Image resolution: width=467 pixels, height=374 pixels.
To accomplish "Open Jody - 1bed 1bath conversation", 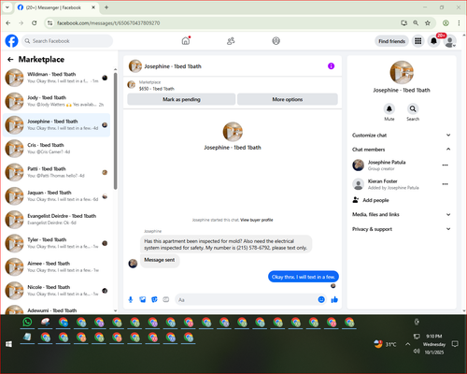I will (x=57, y=101).
